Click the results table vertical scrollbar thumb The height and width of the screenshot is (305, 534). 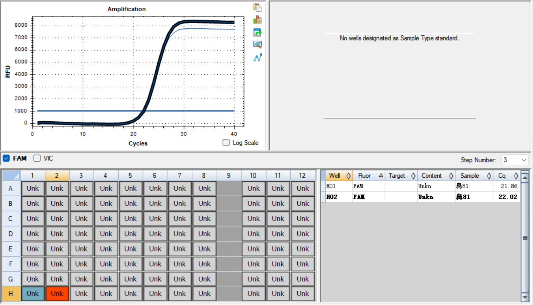click(x=525, y=238)
